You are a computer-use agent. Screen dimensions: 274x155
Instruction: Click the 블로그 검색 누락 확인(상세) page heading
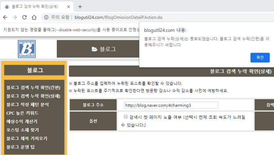click(x=240, y=71)
